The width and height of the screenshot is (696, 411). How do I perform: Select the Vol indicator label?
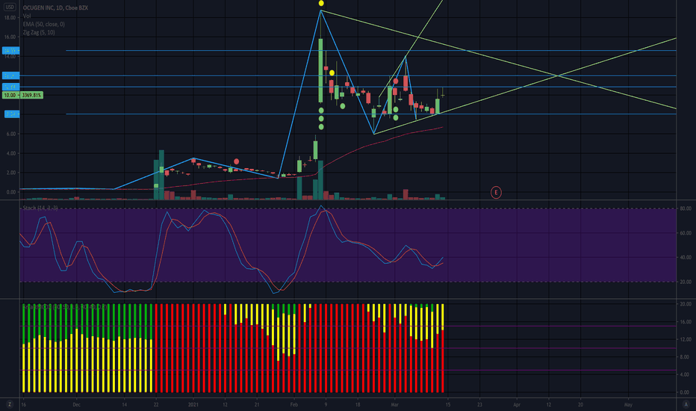pos(27,16)
